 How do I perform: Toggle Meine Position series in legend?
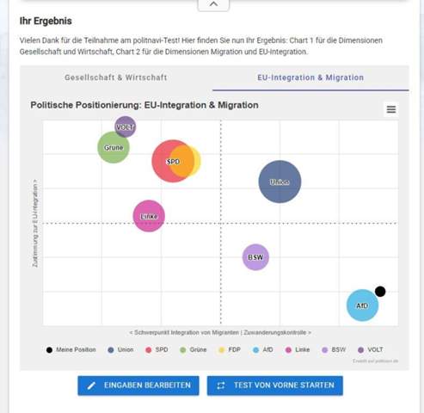click(x=71, y=350)
